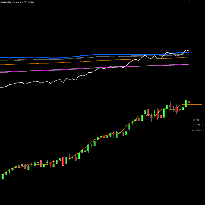Image resolution: width=205 pixels, height=205 pixels.
Task: Click the 77.33 price label
Action: (x=196, y=120)
